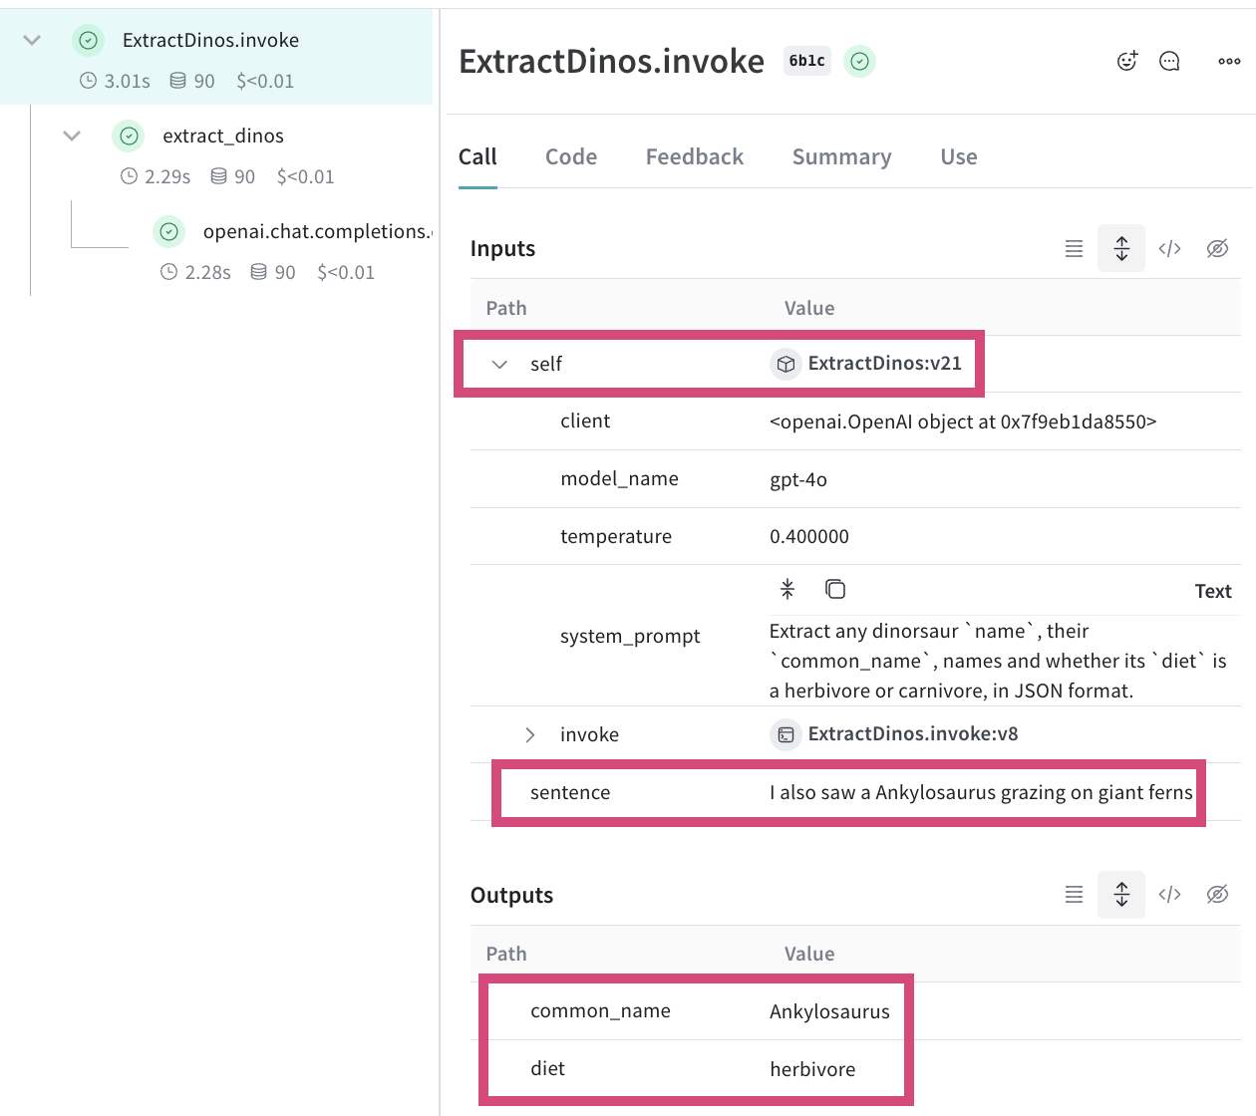The width and height of the screenshot is (1256, 1116).
Task: Click the Value header in Outputs table
Action: click(x=809, y=954)
